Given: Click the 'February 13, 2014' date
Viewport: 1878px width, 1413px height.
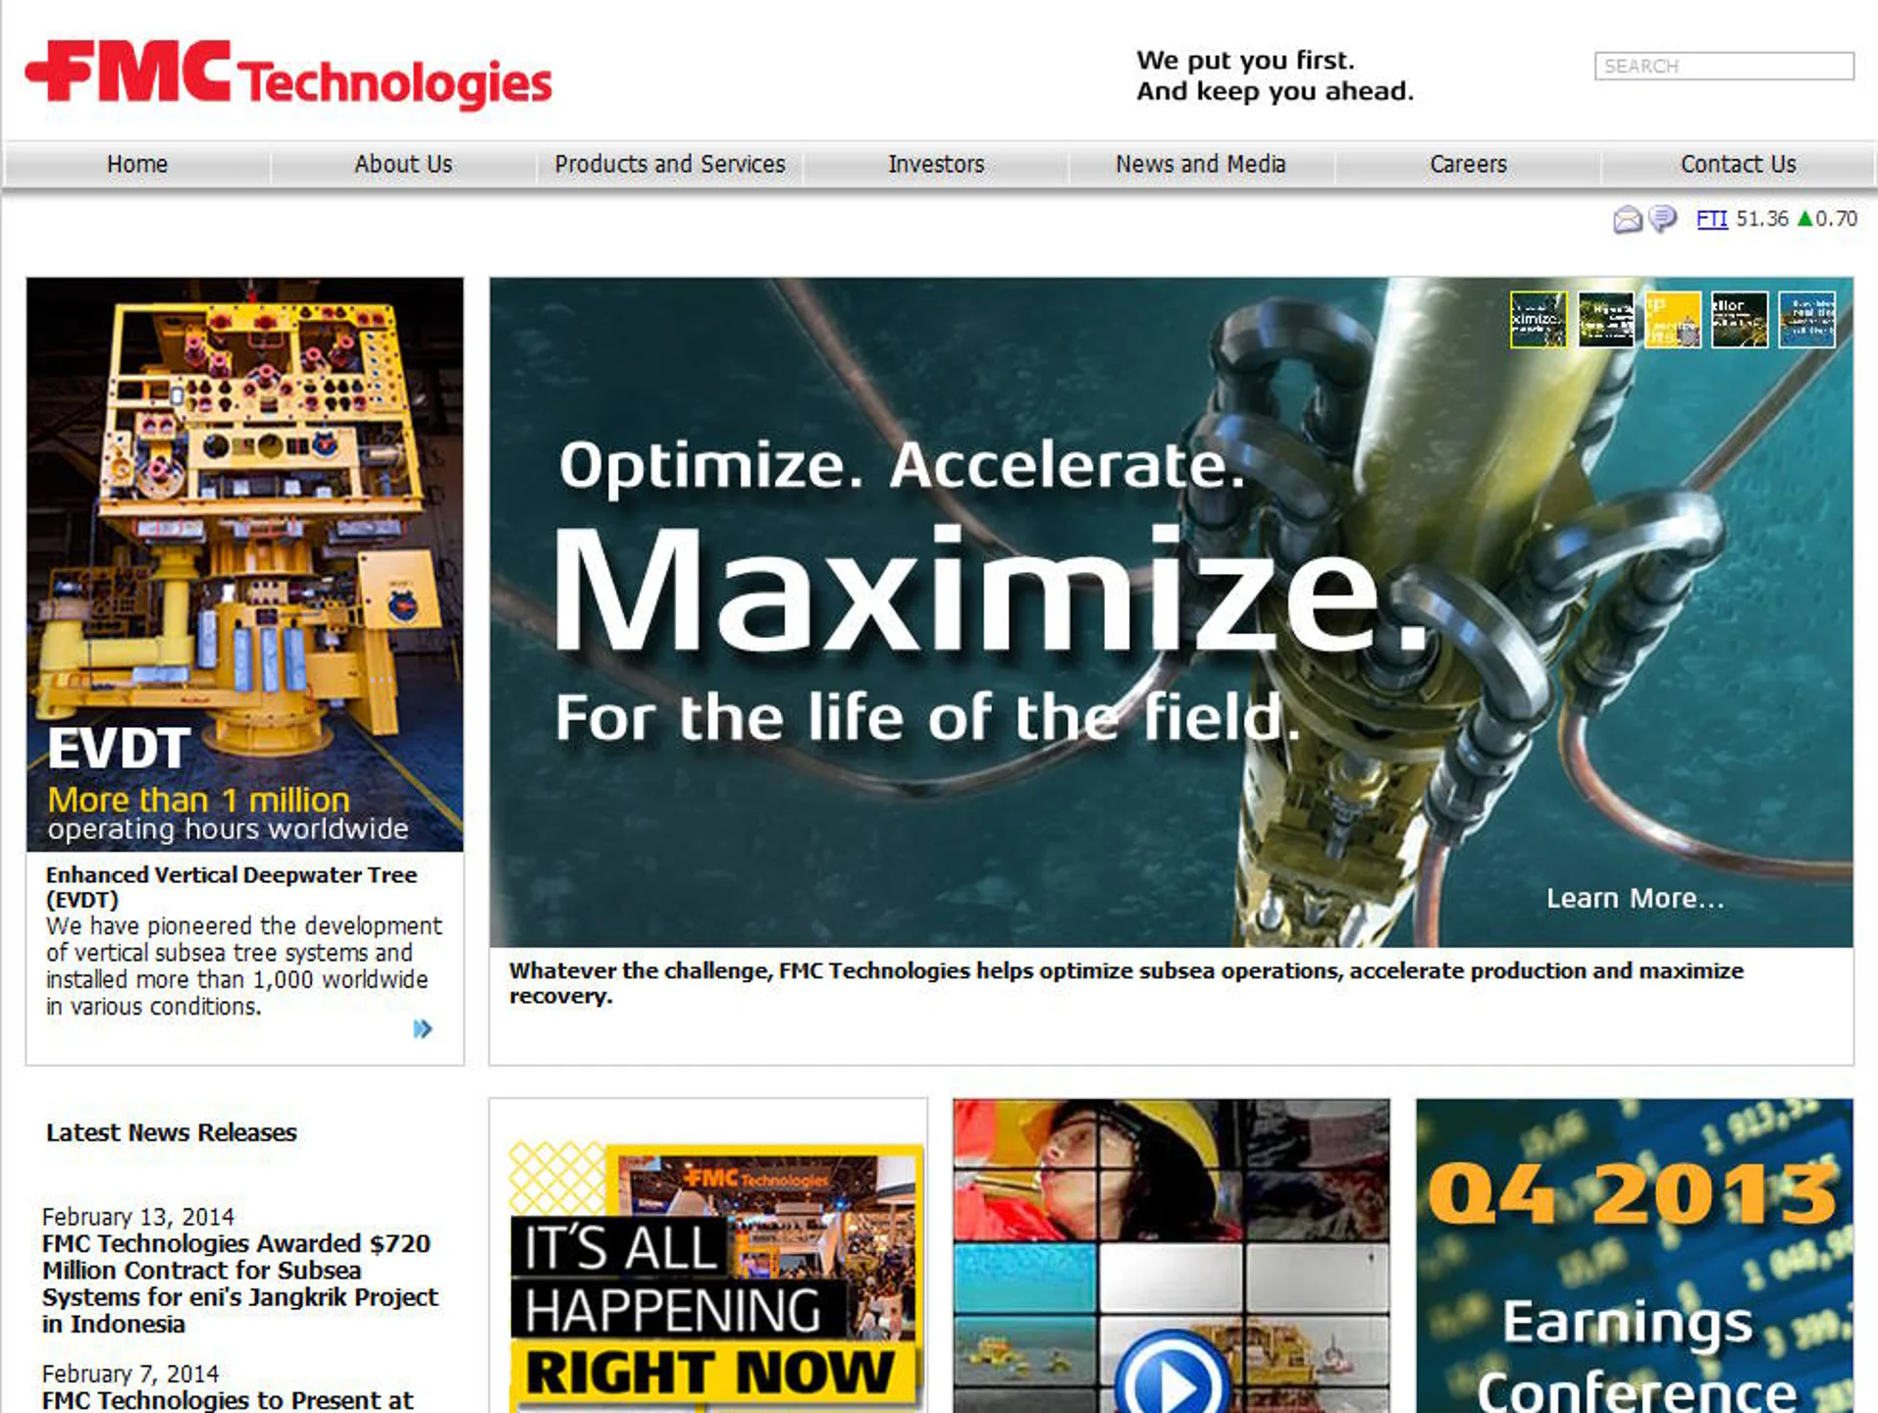Looking at the screenshot, I should coord(138,1217).
